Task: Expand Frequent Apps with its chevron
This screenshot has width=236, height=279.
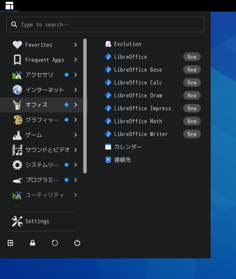Action: click(x=76, y=60)
